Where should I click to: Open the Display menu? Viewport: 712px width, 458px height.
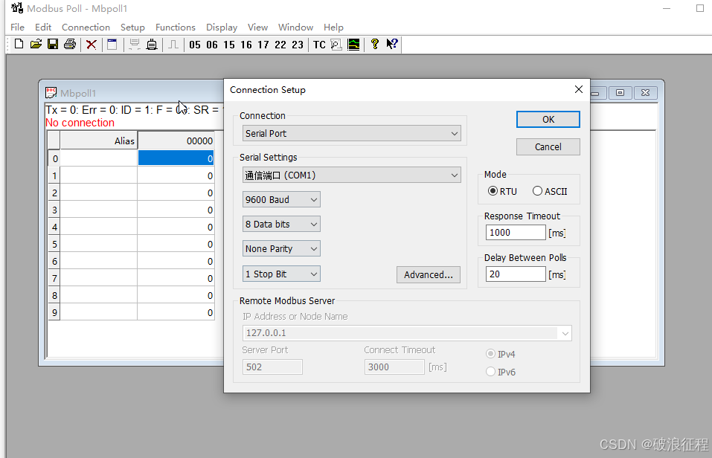[222, 28]
